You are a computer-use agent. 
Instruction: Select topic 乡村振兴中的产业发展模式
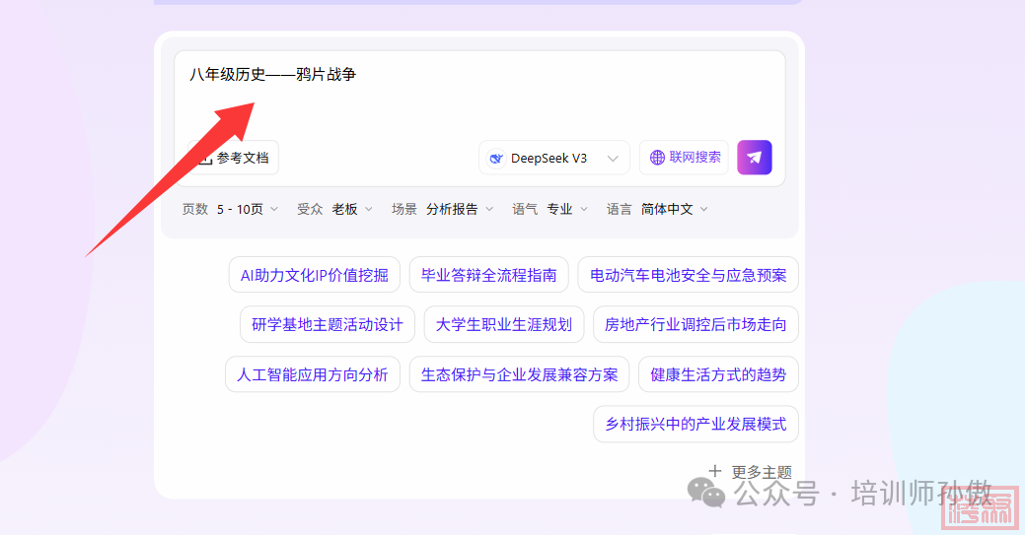point(696,424)
